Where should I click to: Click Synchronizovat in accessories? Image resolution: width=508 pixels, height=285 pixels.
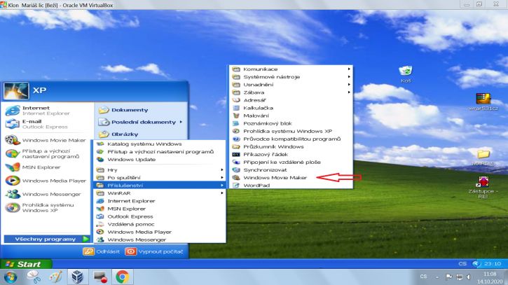(x=291, y=170)
